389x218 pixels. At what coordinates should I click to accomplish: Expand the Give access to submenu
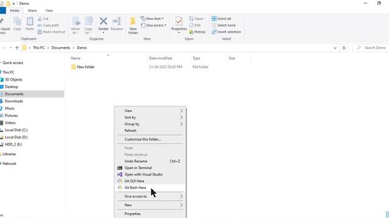[151, 196]
